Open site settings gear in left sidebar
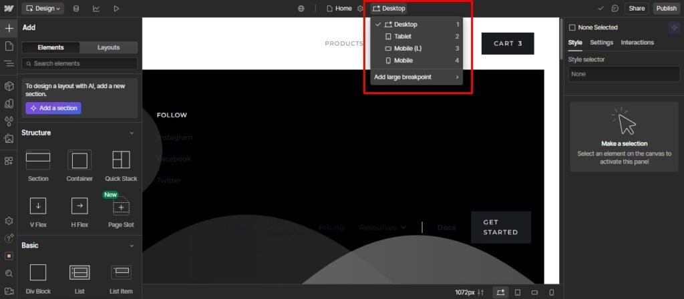Image resolution: width=684 pixels, height=299 pixels. click(x=9, y=221)
